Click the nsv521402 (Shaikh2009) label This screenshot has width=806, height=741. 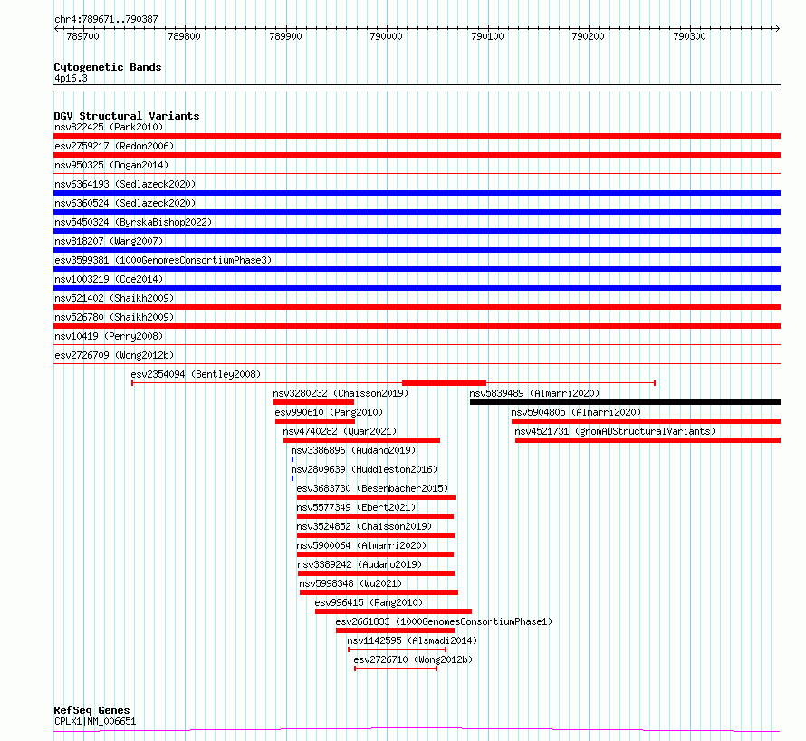pos(114,298)
